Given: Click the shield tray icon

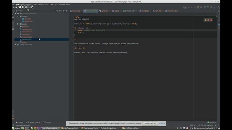Looking at the screenshot, I should pyautogui.click(x=184, y=129).
